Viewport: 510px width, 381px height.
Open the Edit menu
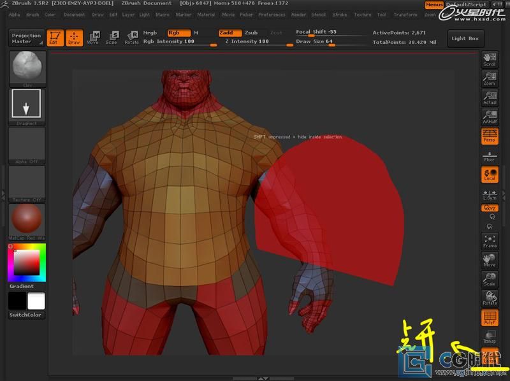[113, 15]
